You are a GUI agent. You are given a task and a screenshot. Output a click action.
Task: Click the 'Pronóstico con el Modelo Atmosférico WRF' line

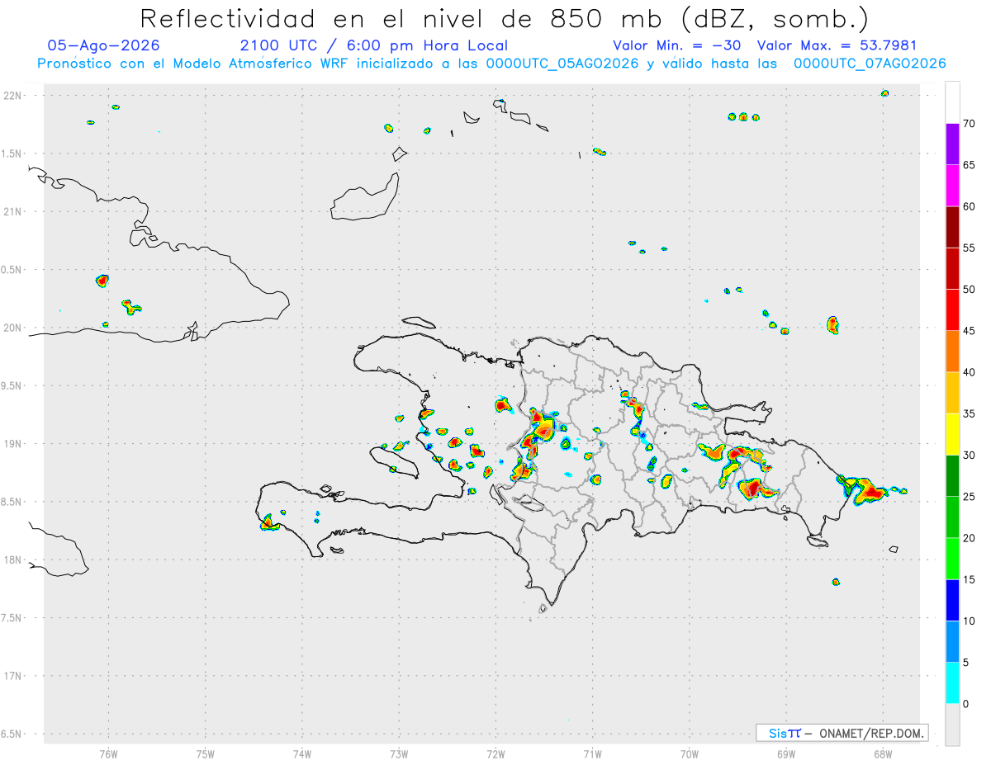[491, 64]
